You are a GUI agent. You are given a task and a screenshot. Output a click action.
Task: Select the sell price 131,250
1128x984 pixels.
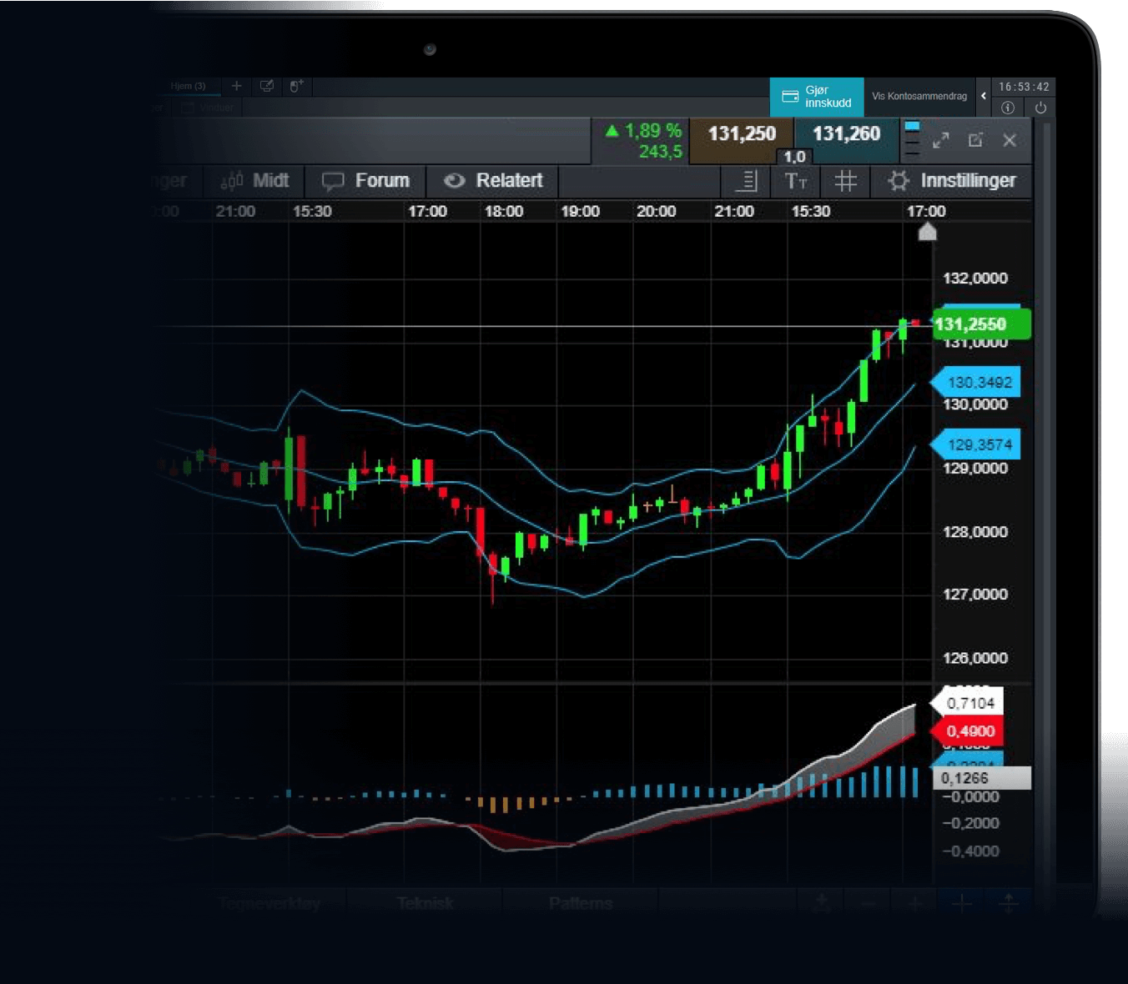[741, 134]
